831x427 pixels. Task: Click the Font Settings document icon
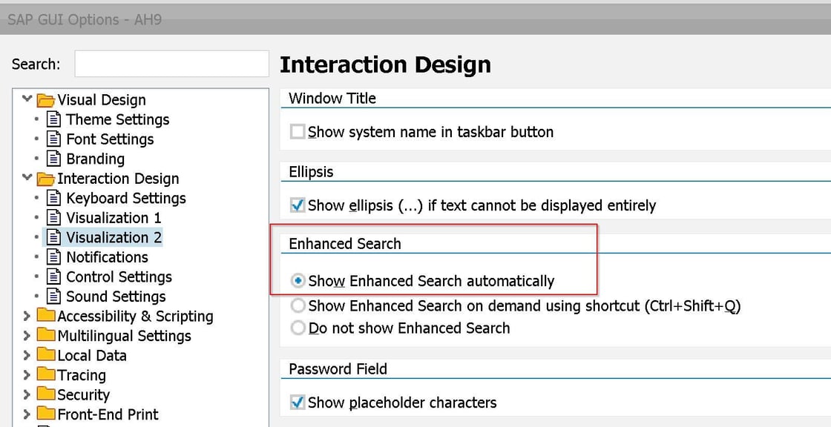pyautogui.click(x=55, y=139)
